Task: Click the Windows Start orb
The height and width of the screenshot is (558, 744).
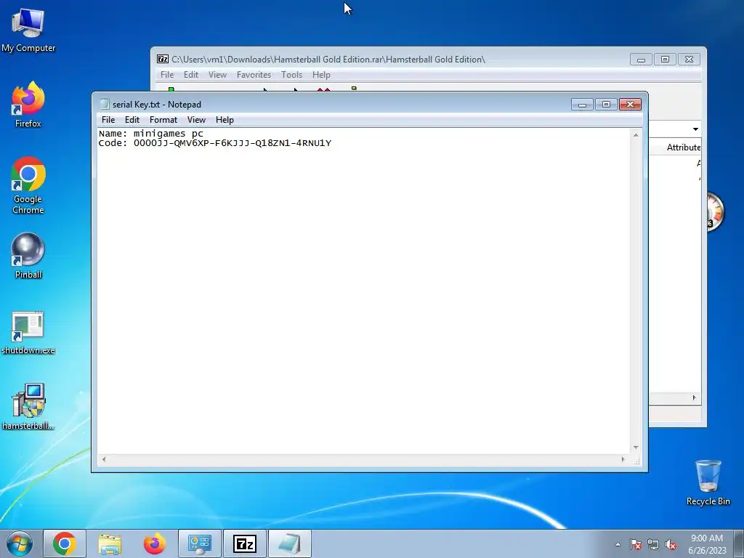Action: click(x=20, y=543)
